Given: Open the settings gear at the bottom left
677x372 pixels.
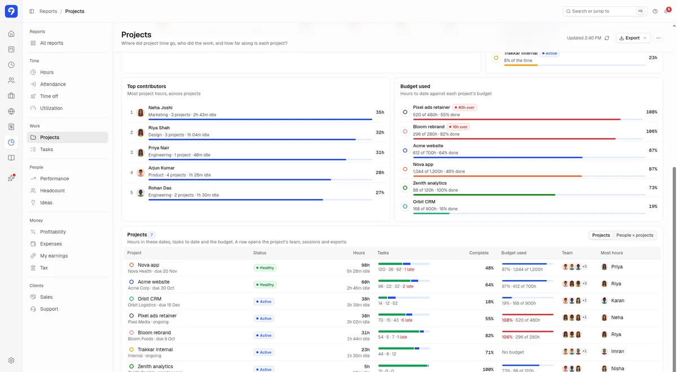Looking at the screenshot, I should (11, 360).
